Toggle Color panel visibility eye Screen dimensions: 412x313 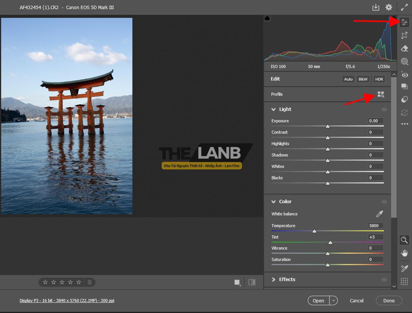click(384, 202)
